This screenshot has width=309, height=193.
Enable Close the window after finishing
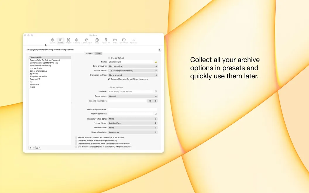76,141
